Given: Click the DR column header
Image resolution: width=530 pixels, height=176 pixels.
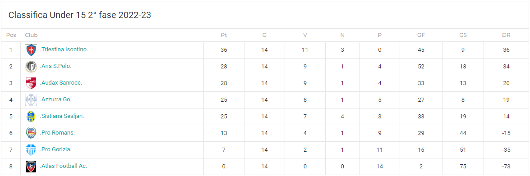Looking at the screenshot, I should pyautogui.click(x=506, y=35).
